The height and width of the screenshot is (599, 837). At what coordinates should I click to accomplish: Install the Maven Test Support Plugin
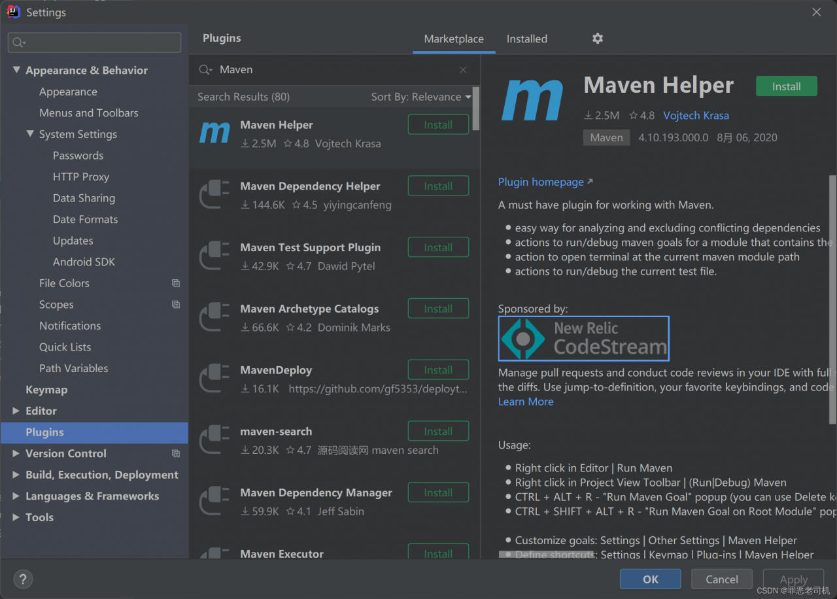pyautogui.click(x=438, y=248)
